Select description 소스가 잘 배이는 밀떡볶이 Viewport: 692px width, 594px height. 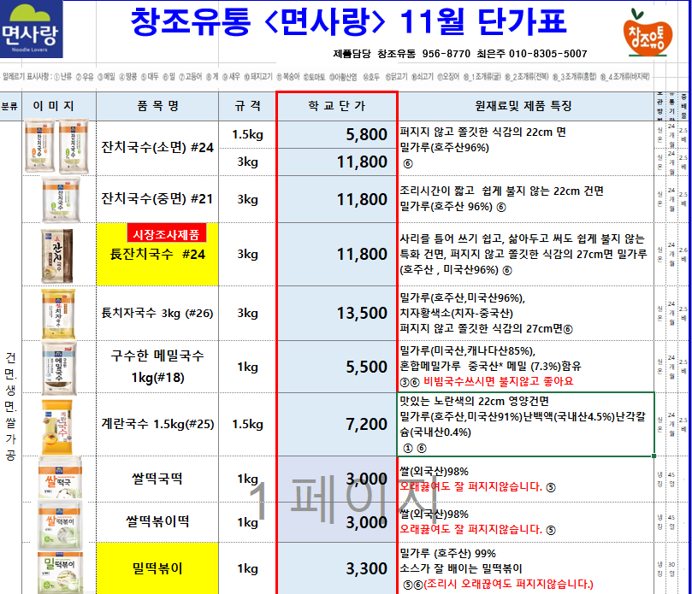(461, 568)
